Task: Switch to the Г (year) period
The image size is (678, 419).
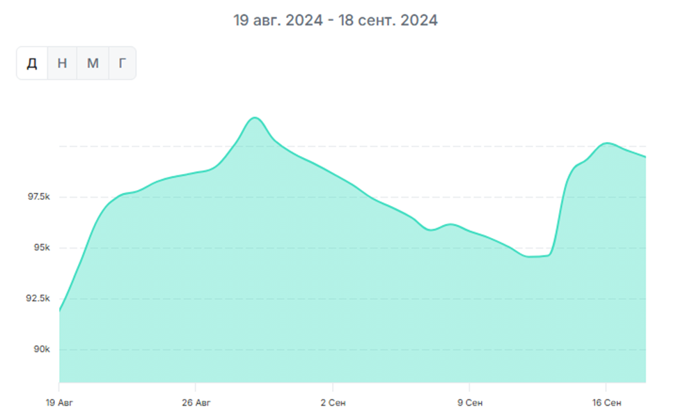Action: click(123, 63)
